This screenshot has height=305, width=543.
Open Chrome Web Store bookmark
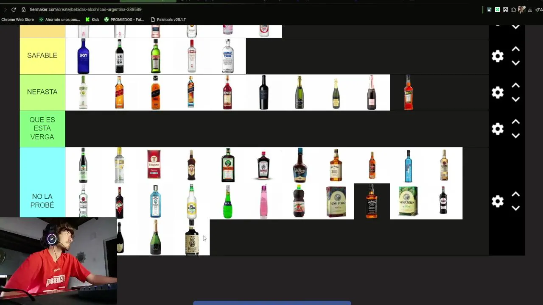tap(17, 19)
